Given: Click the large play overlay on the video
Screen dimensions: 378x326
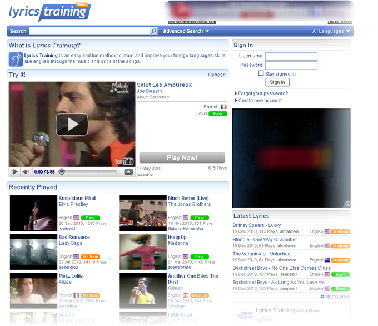Looking at the screenshot, I should pyautogui.click(x=72, y=124).
